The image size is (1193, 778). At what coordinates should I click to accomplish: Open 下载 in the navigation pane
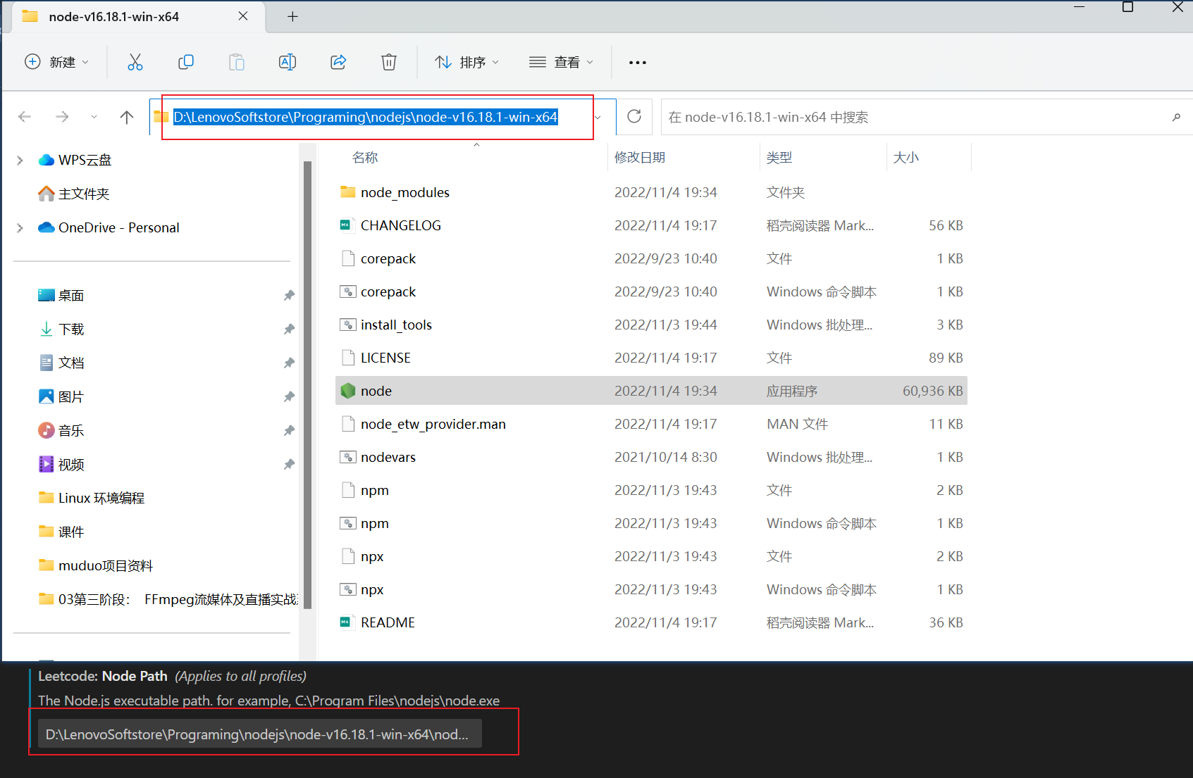click(x=61, y=329)
